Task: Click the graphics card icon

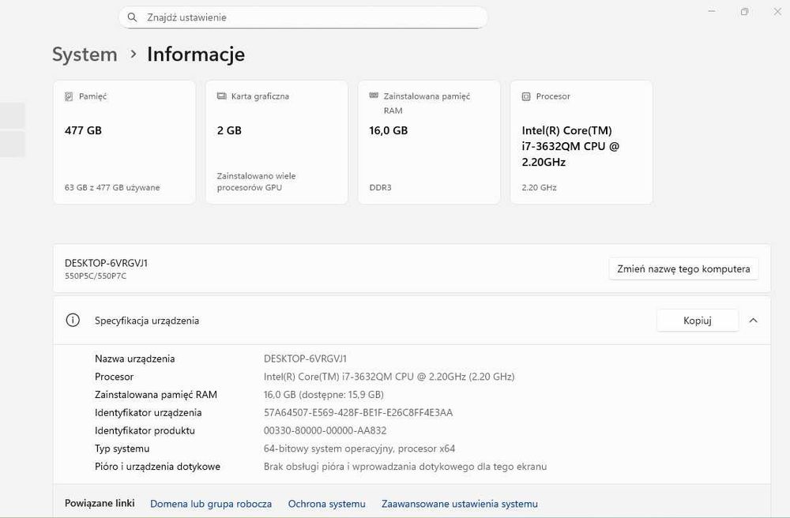Action: [221, 96]
